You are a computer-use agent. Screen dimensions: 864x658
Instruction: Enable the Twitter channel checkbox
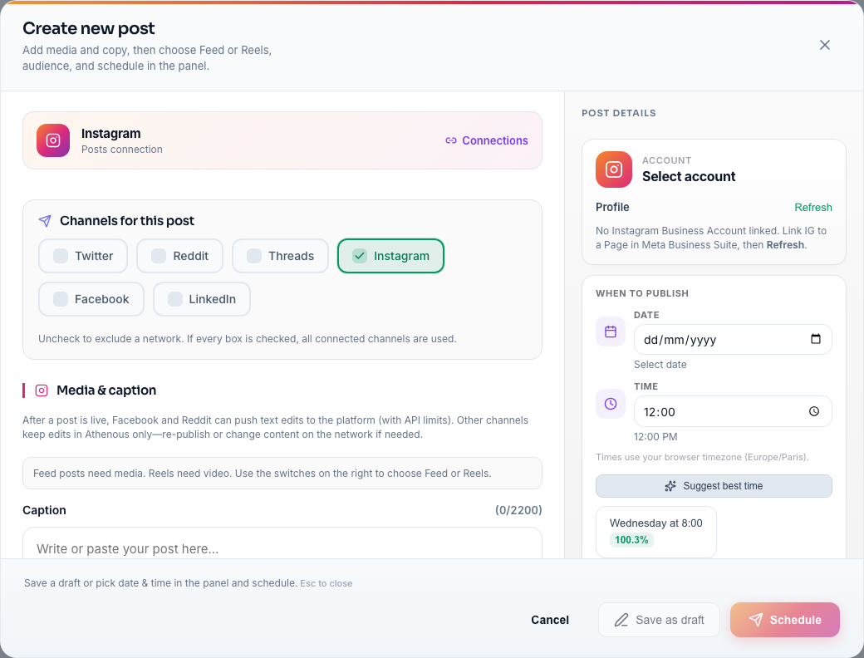pyautogui.click(x=61, y=256)
